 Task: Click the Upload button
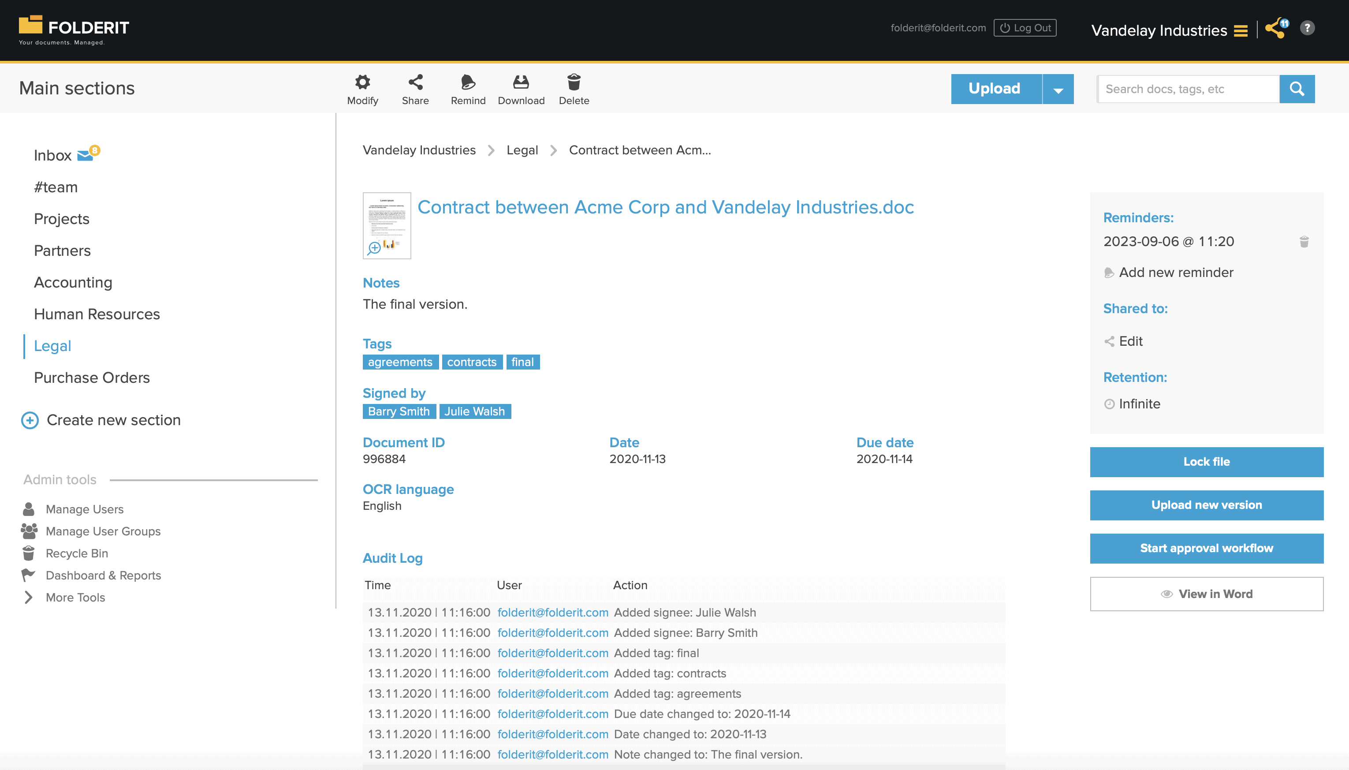[x=996, y=89]
